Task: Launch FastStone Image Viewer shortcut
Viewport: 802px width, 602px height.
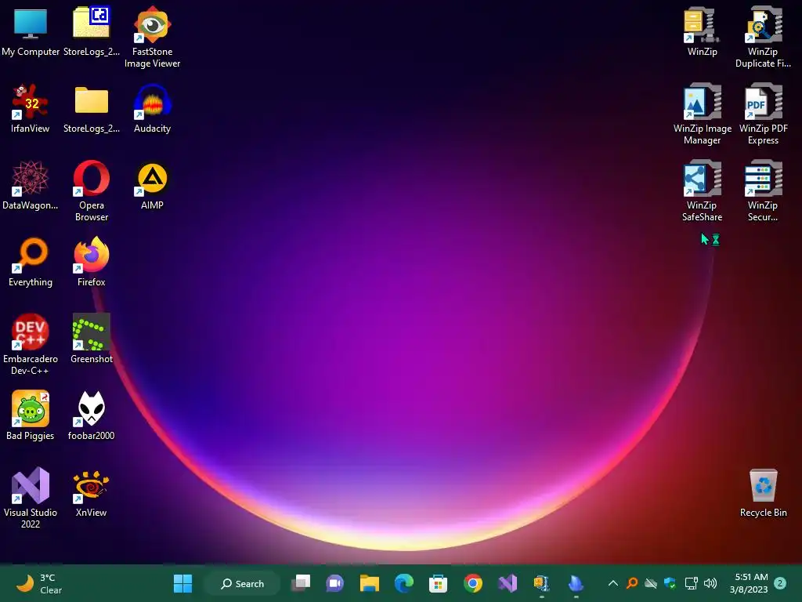Action: coord(153,37)
